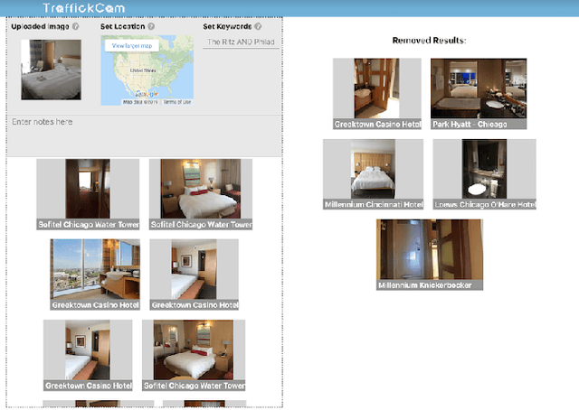Select the uploaded hotel room image
This screenshot has height=410, width=579.
coord(51,70)
